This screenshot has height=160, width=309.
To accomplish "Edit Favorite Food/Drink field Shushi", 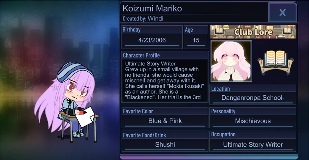I will point(165,145).
